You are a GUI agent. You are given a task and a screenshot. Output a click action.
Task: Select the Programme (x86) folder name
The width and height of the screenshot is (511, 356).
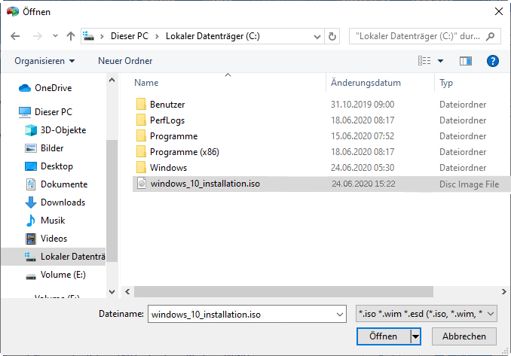pyautogui.click(x=185, y=152)
